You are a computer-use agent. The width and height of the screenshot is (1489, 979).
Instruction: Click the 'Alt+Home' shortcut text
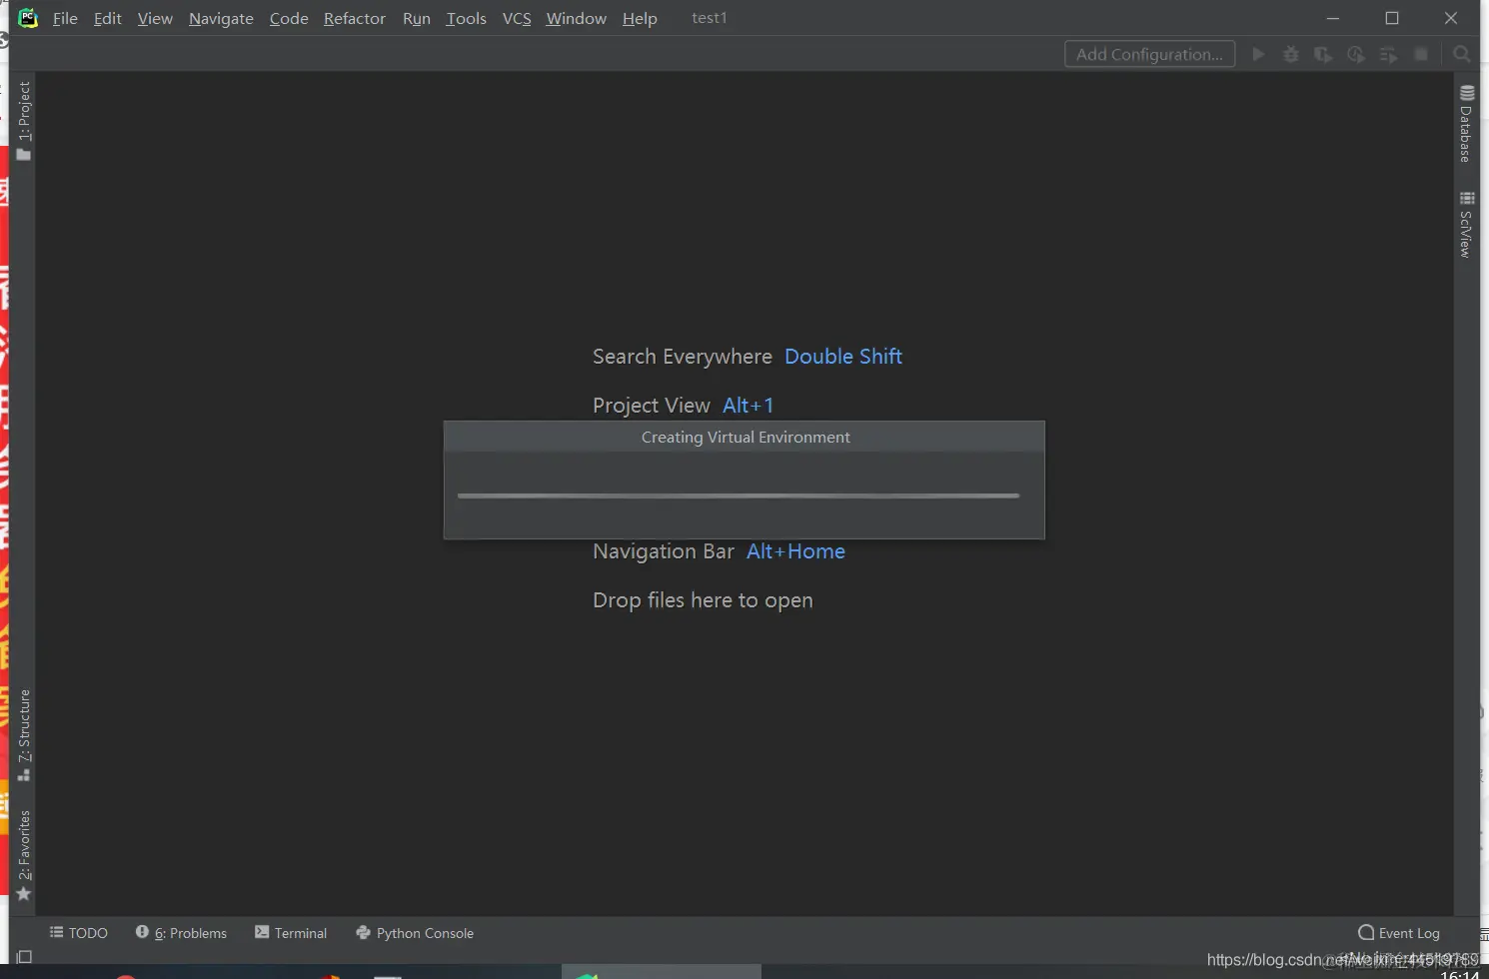[x=795, y=551]
